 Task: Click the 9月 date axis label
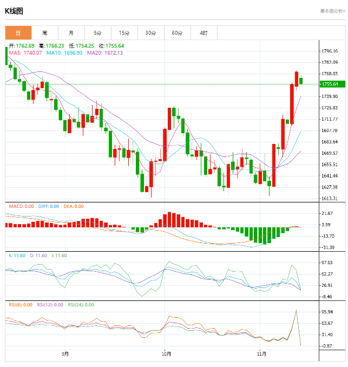65,354
